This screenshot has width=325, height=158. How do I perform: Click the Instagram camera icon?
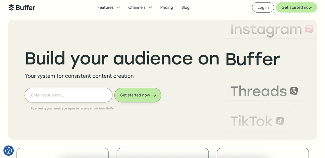[309, 29]
